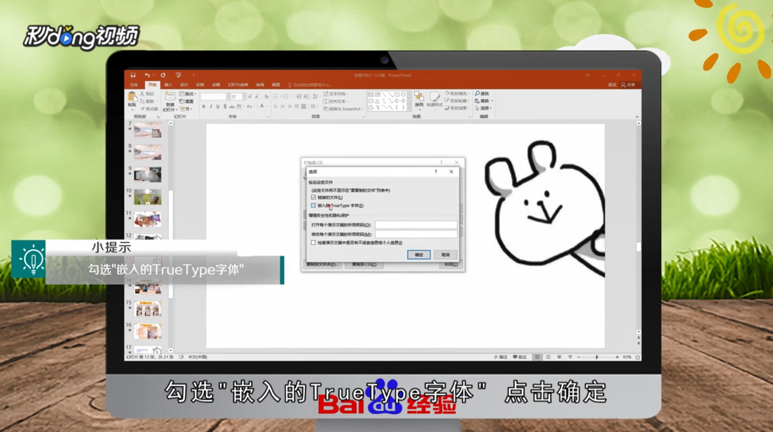Click OK (确定) in Options dialog
Viewport: 773px width, 432px height.
click(419, 255)
